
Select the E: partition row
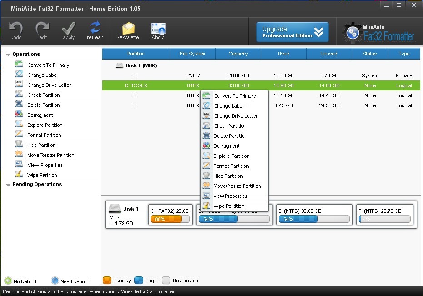pos(261,95)
